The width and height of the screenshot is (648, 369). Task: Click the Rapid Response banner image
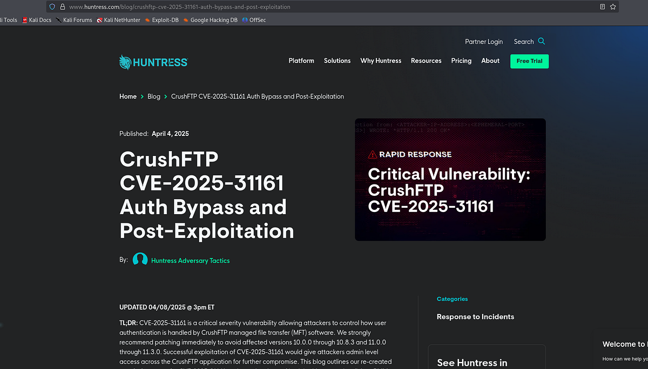point(450,180)
